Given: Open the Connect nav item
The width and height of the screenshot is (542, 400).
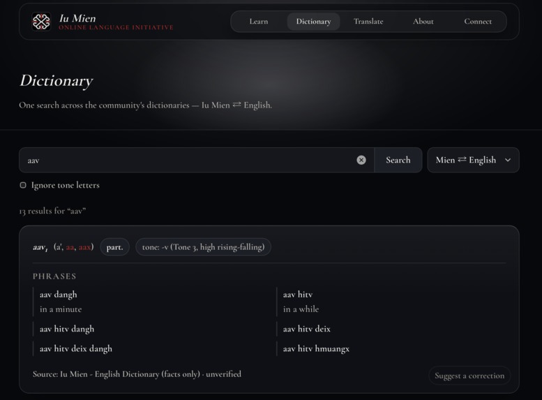Looking at the screenshot, I should (x=478, y=22).
